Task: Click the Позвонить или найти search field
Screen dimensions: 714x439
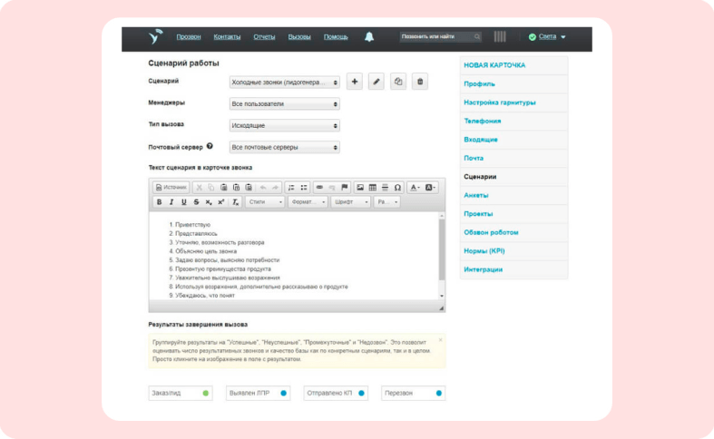Action: click(440, 37)
